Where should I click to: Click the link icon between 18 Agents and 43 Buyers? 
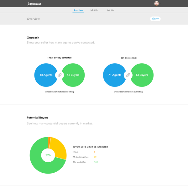60,75
